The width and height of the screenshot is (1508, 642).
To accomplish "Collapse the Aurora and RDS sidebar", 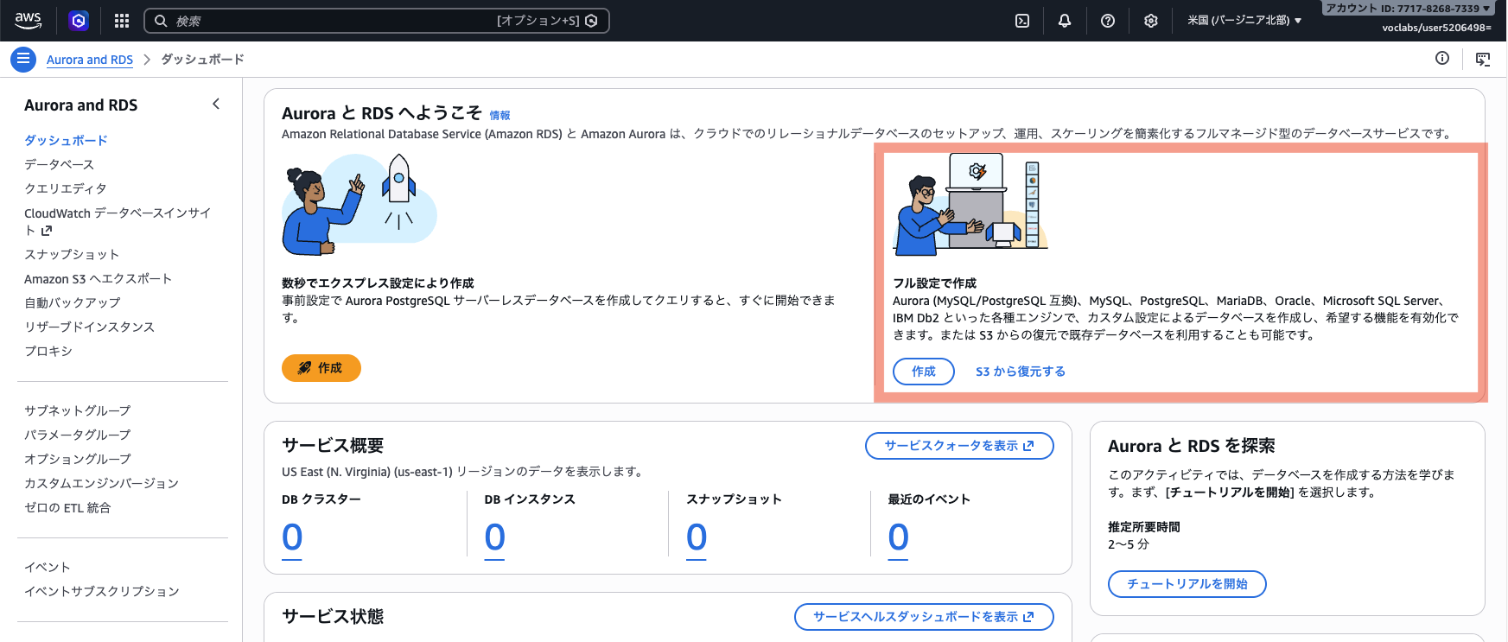I will click(x=216, y=105).
